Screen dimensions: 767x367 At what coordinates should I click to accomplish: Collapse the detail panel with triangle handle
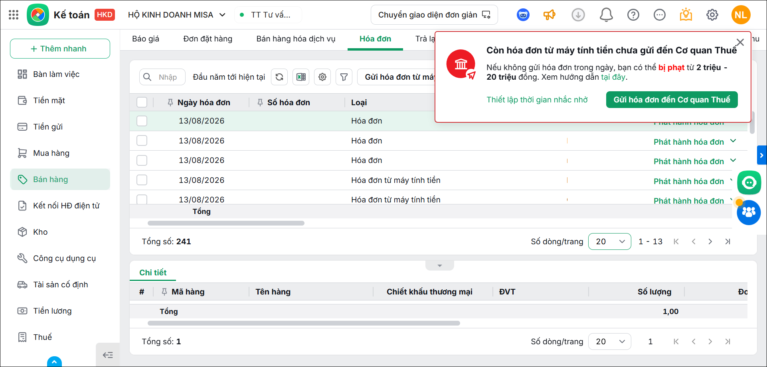[x=440, y=265]
